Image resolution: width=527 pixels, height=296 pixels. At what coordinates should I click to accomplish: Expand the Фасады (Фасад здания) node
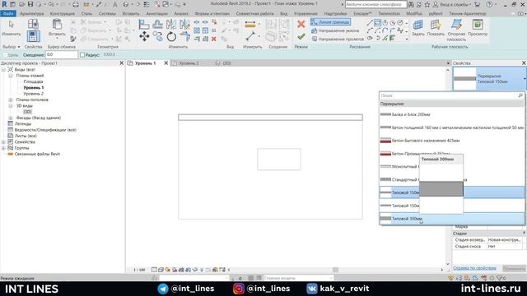click(11, 118)
